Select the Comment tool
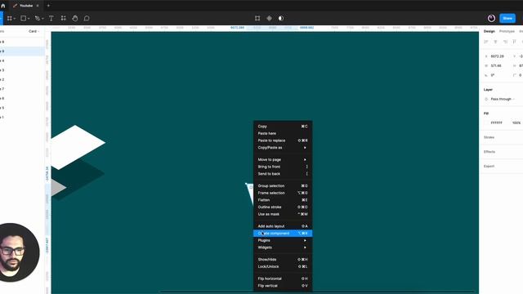The image size is (523, 294). coord(87,18)
